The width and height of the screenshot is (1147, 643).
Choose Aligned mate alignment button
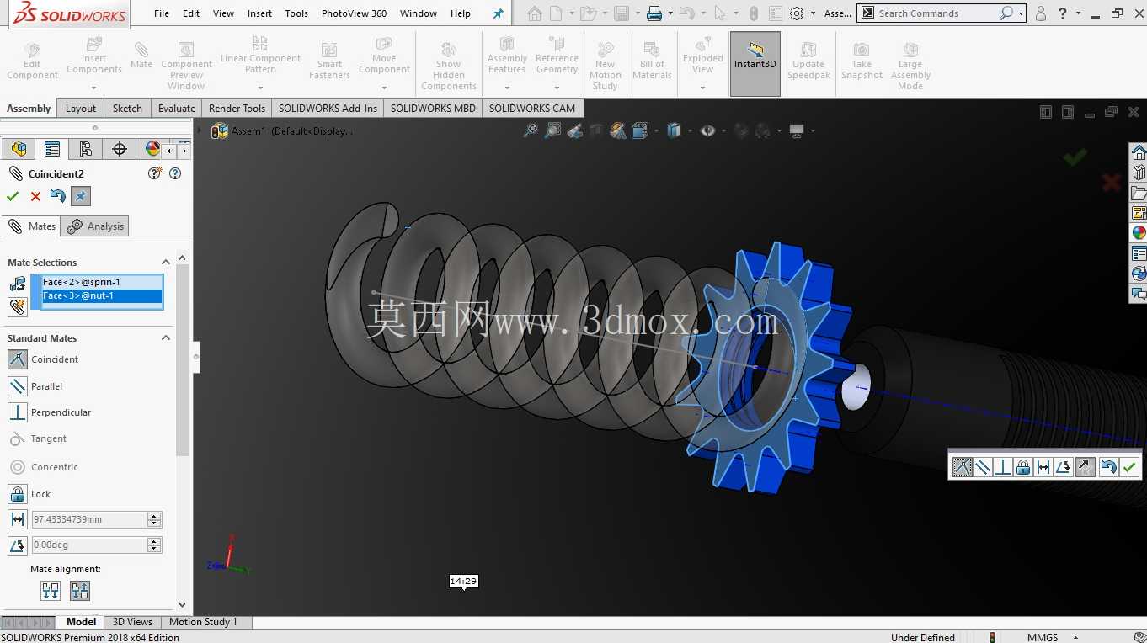51,591
